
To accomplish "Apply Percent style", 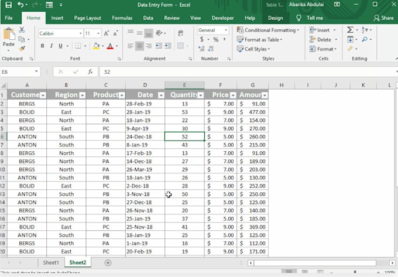I will (x=216, y=39).
